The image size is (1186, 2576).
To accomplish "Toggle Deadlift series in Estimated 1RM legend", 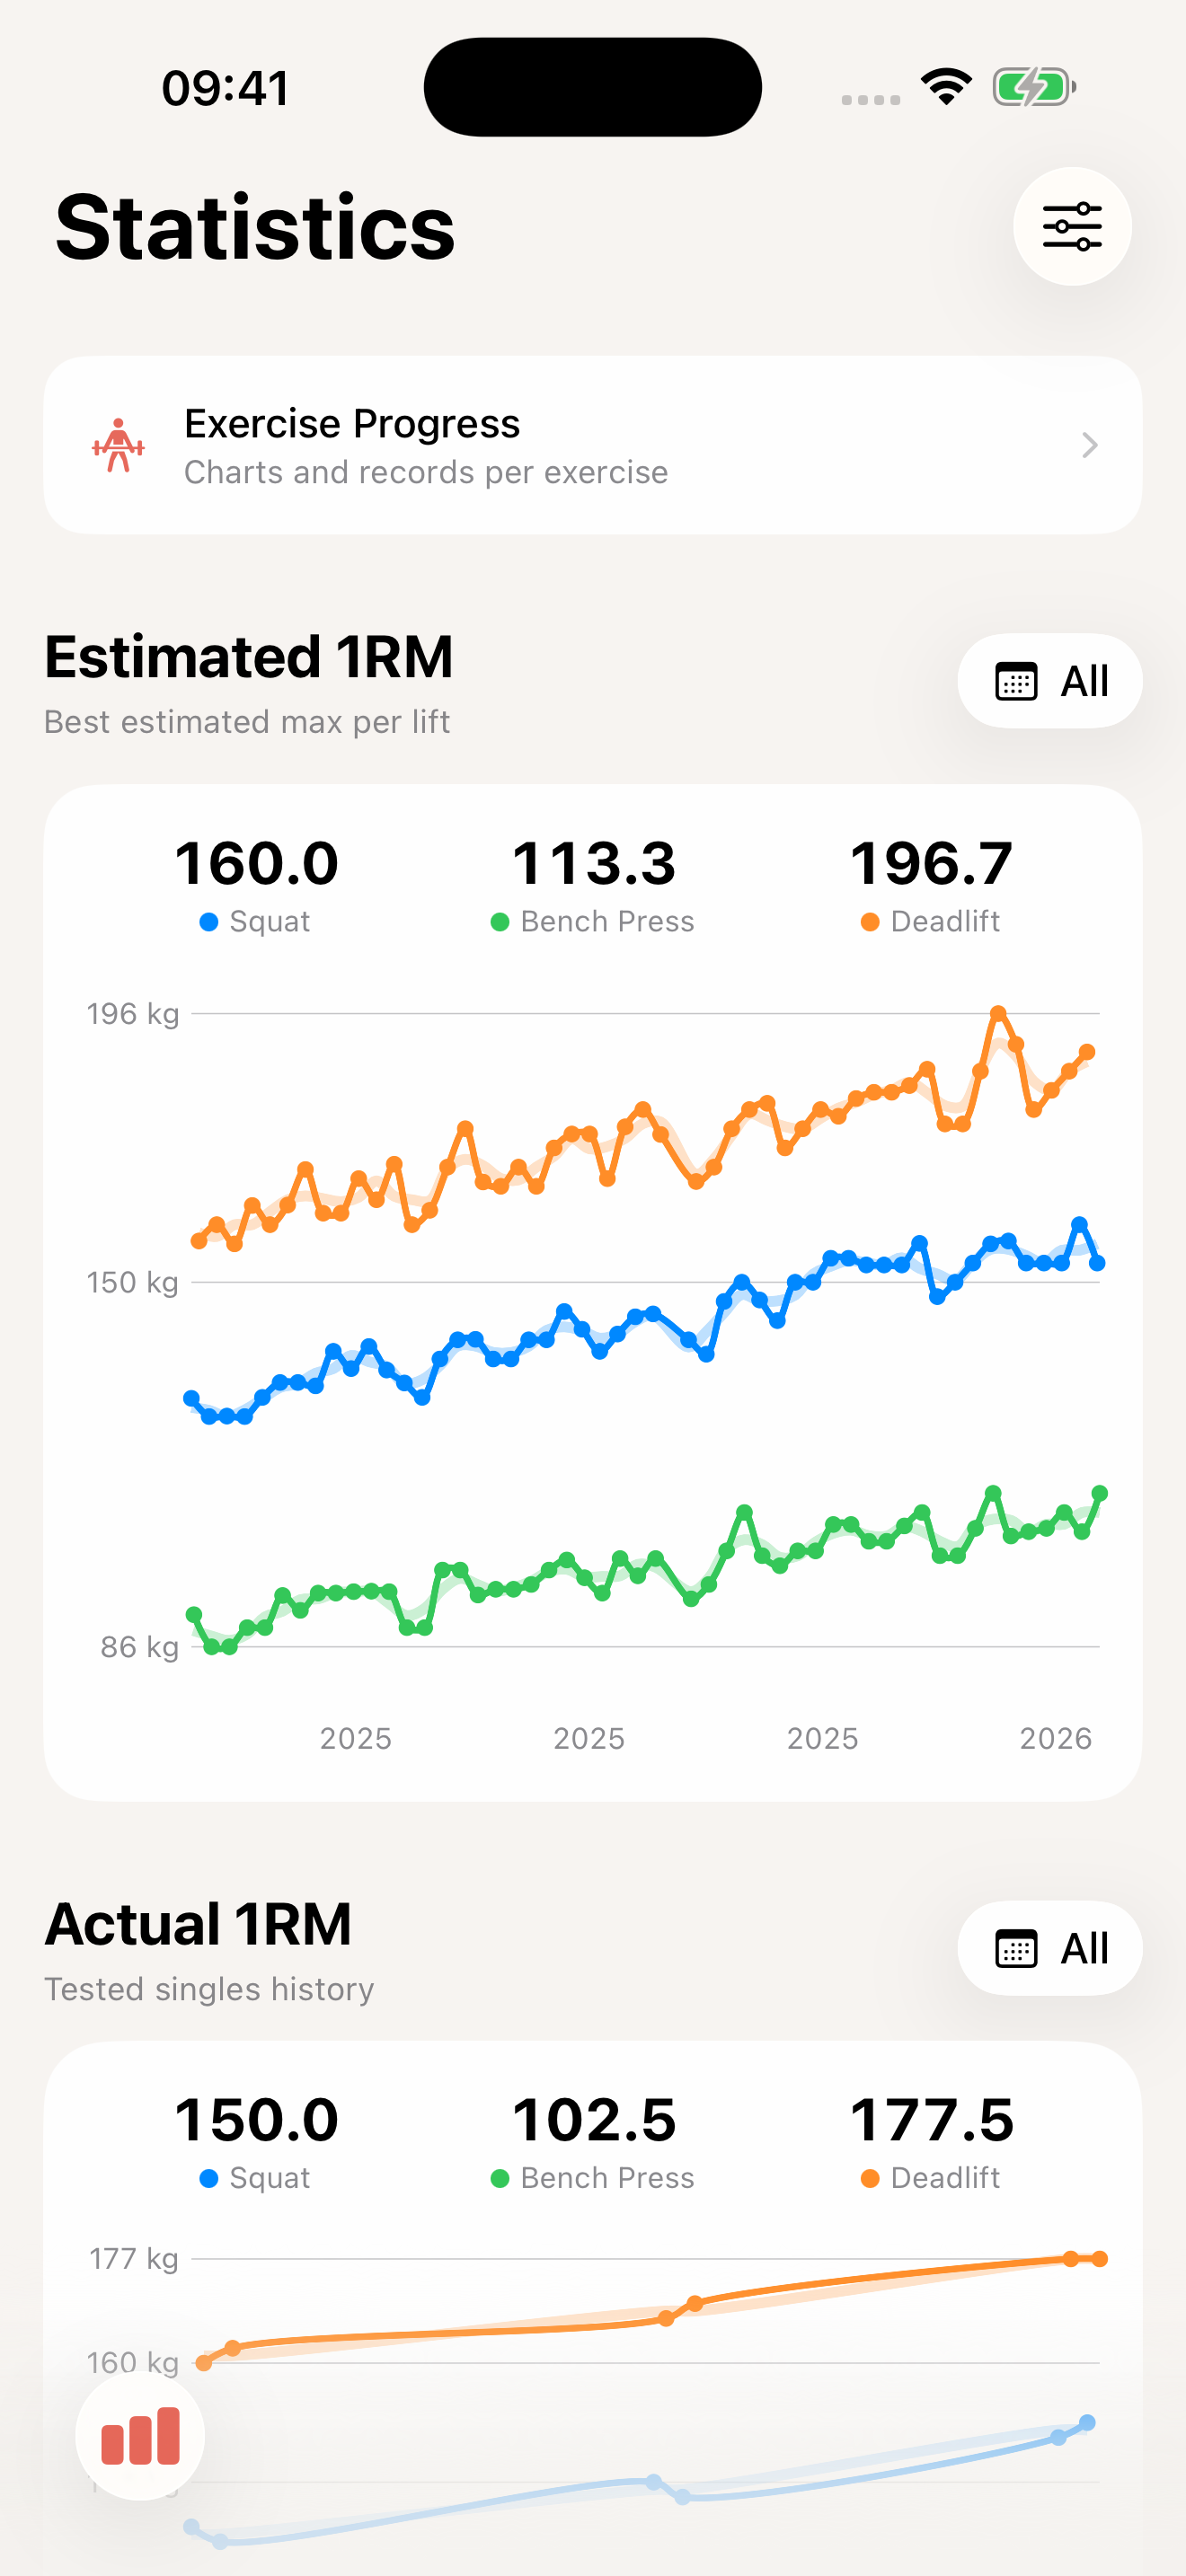I will coord(931,921).
